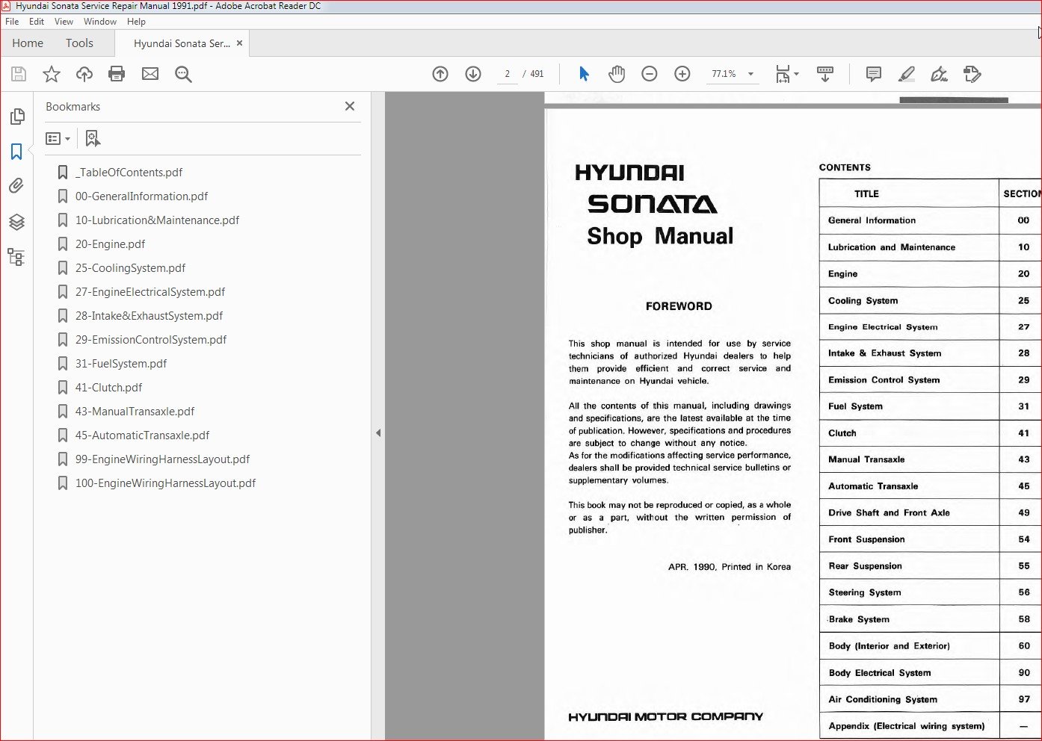Viewport: 1042px width, 741px height.
Task: Select the Highlight text pen tool
Action: pyautogui.click(x=907, y=74)
